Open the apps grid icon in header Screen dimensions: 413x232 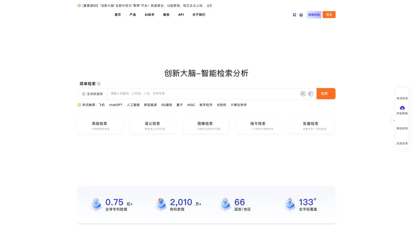(x=294, y=15)
